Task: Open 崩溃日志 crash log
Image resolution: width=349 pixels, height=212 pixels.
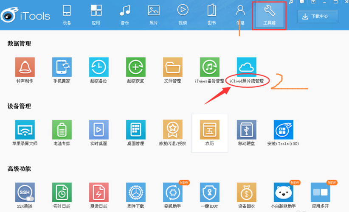Action: pyautogui.click(x=99, y=192)
